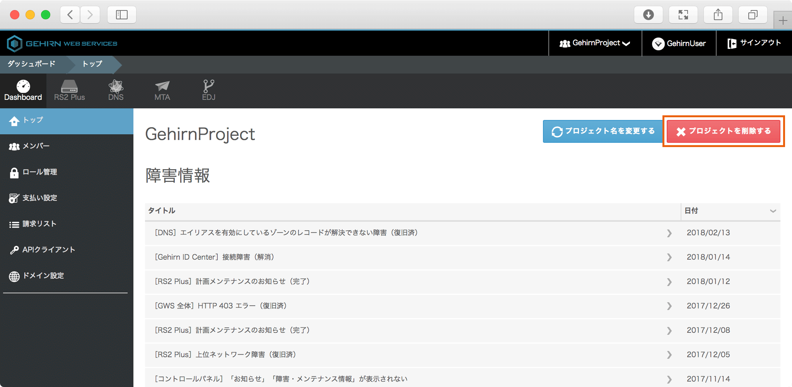Toggle Safari's sidebar button
This screenshot has width=792, height=387.
click(121, 15)
